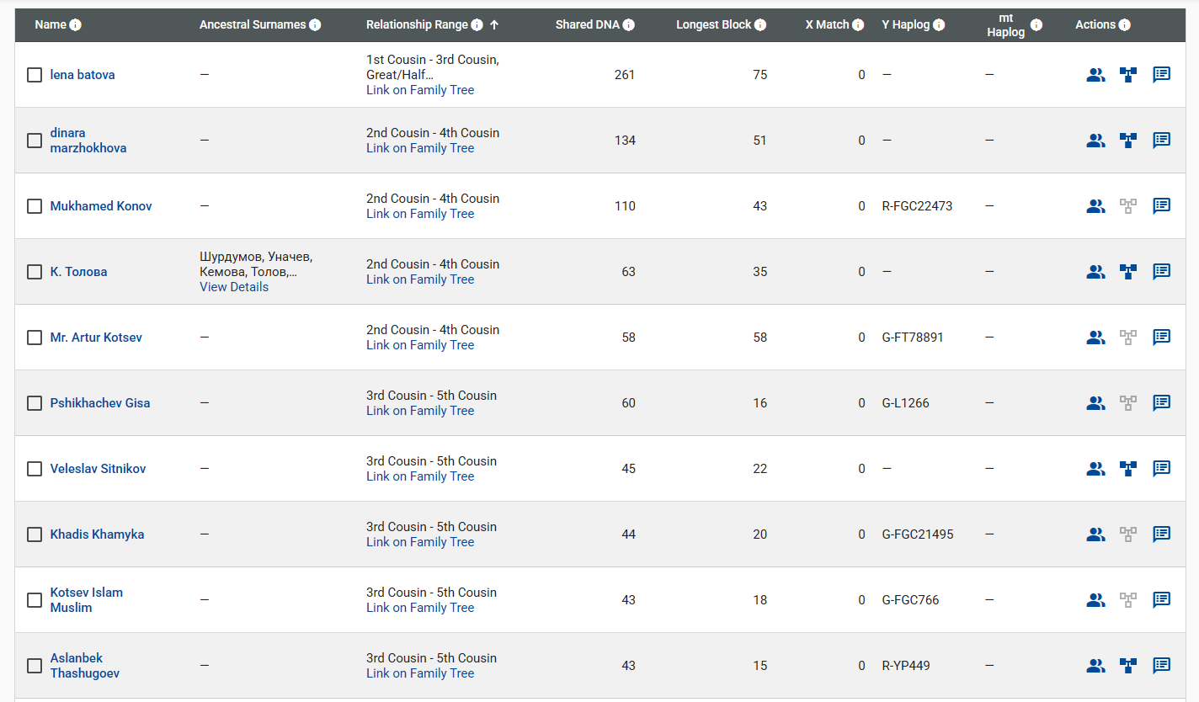Toggle sort arrow on Relationship Range column
This screenshot has height=702, width=1199.
click(x=494, y=25)
